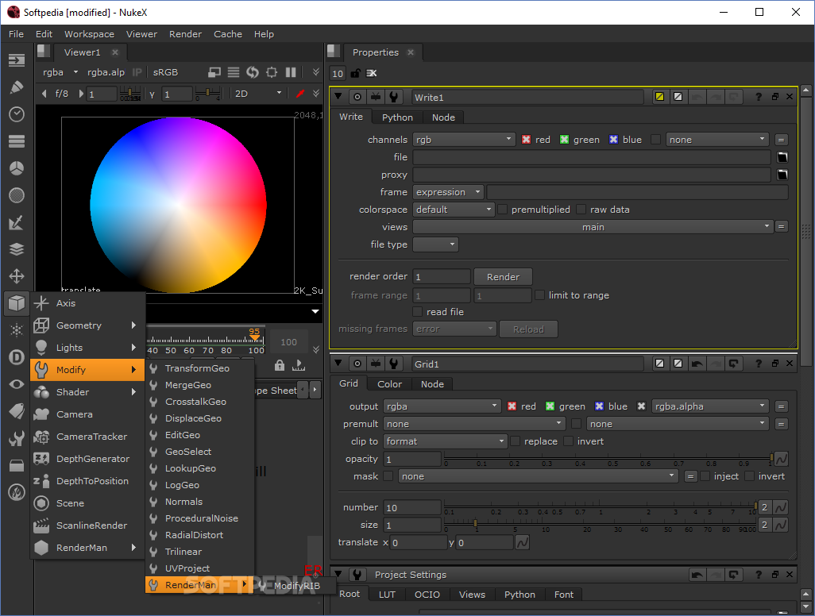Open the clip to format dropdown
This screenshot has height=616, width=815.
[x=445, y=441]
